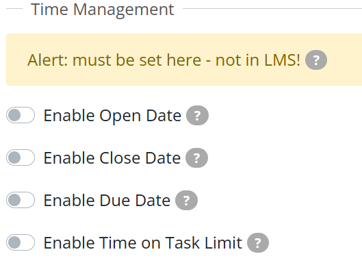Screen dimensions: 362x278
Task: Turn on the Enable Close Date switch
Action: point(21,157)
